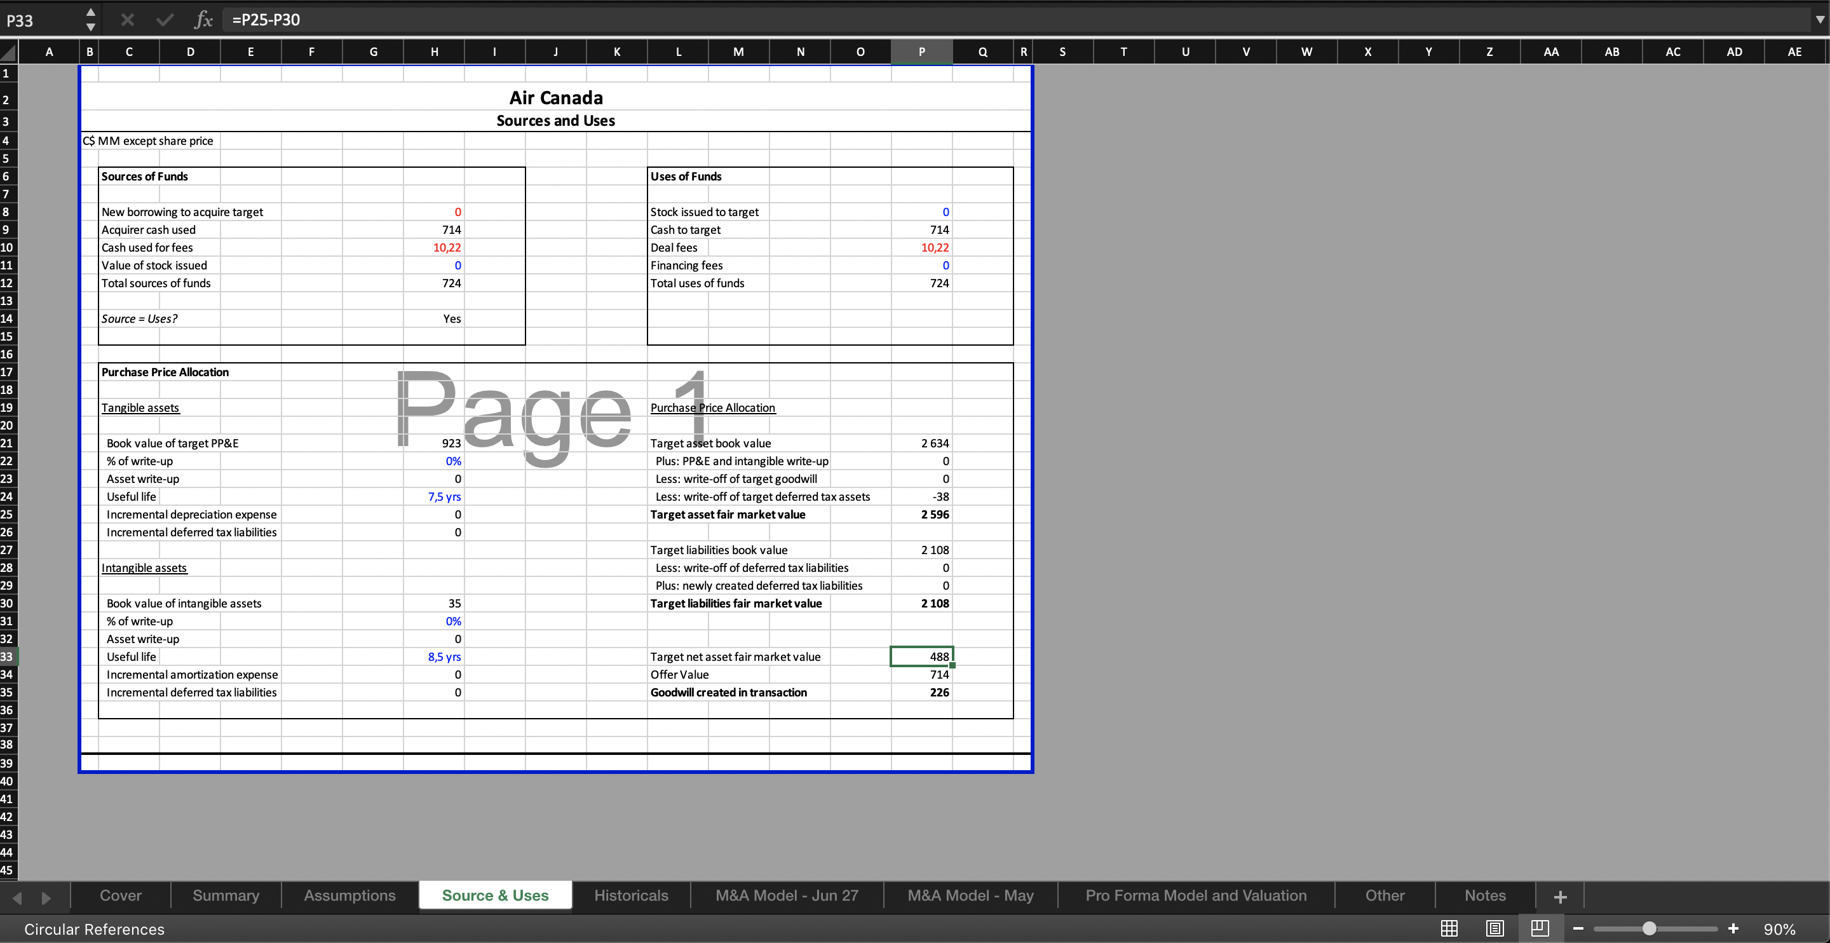Switch to Page Layout view icon
This screenshot has width=1830, height=943.
(x=1494, y=928)
